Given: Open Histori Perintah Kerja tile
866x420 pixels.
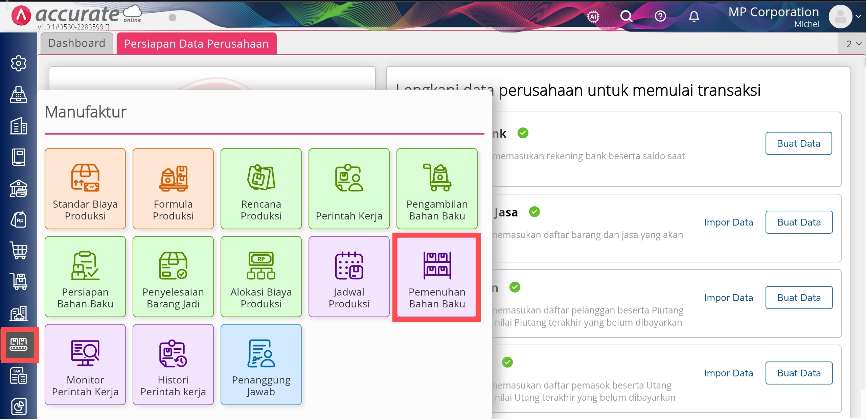Looking at the screenshot, I should (x=173, y=365).
